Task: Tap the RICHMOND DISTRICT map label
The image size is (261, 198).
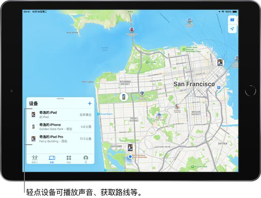Action: point(125,83)
